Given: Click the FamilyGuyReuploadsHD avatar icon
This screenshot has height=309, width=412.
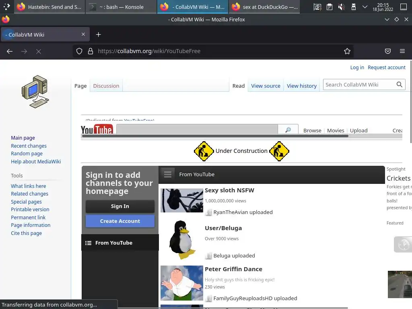Looking at the screenshot, I should coord(209,299).
